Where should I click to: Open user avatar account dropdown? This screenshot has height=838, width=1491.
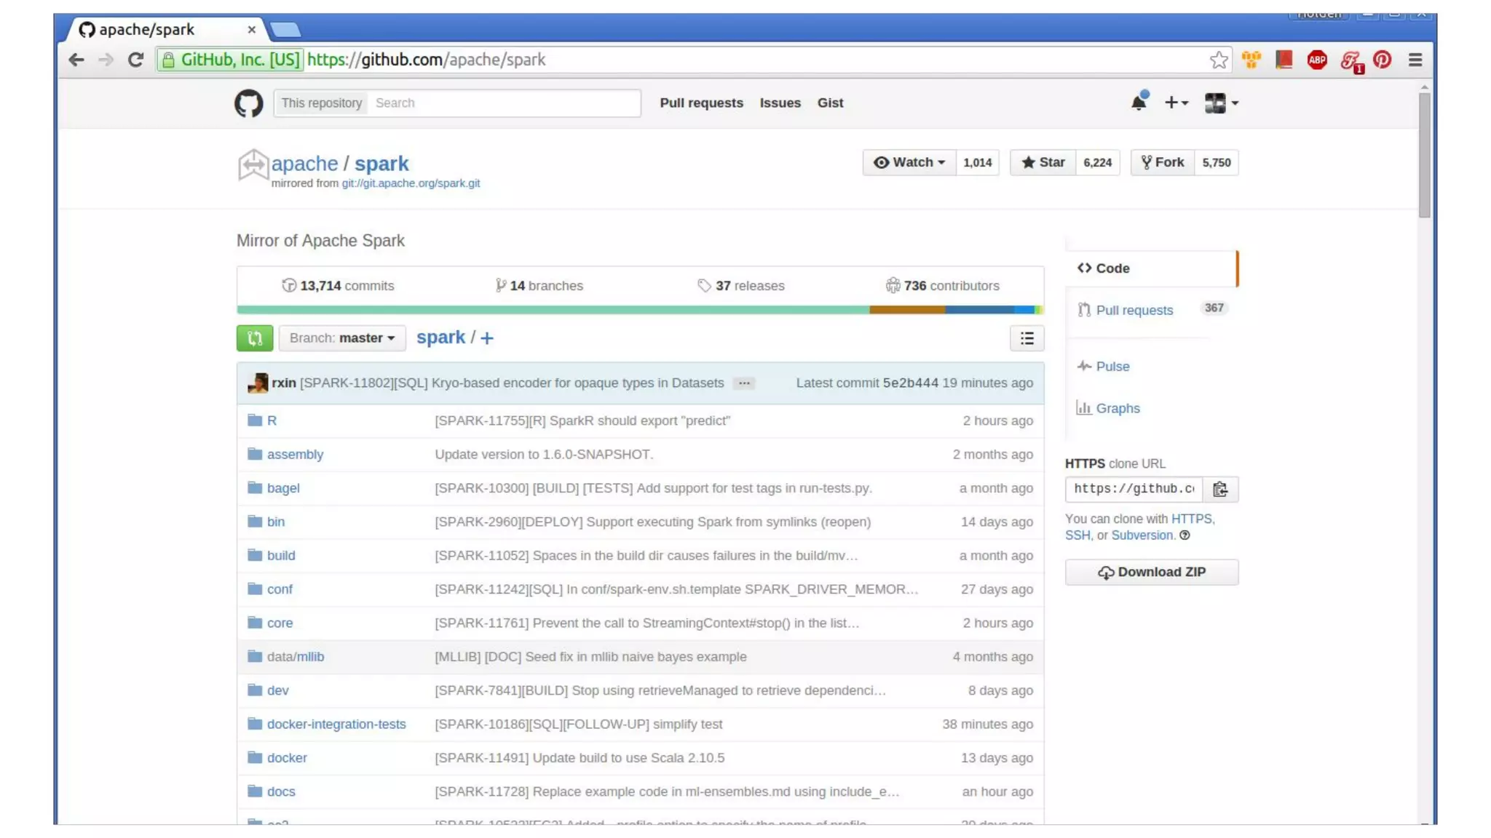click(1221, 103)
